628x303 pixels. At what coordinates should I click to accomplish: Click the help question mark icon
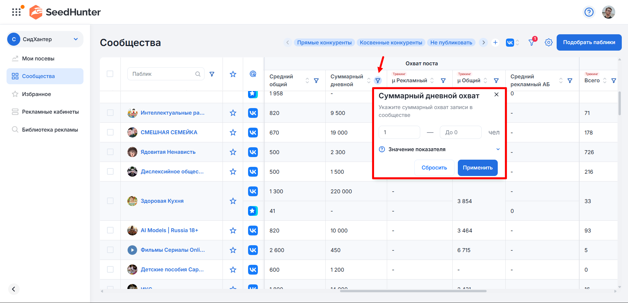(589, 12)
